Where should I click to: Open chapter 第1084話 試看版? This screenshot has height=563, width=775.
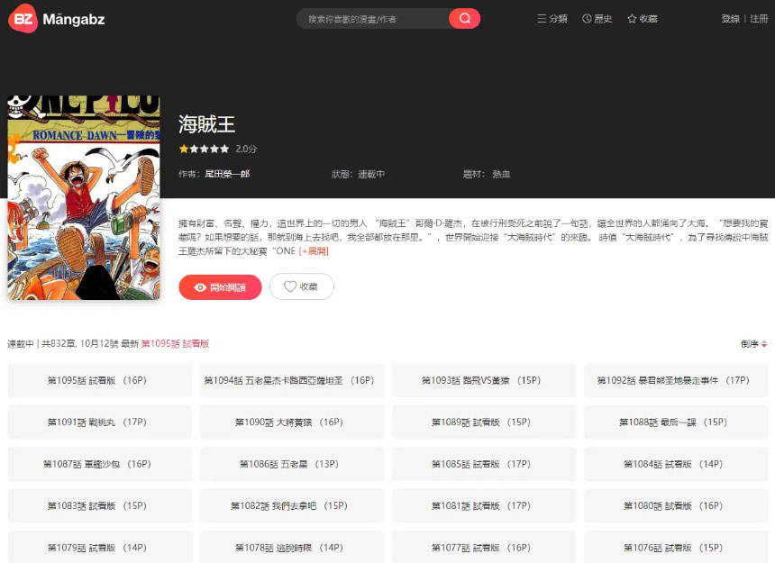pyautogui.click(x=676, y=464)
